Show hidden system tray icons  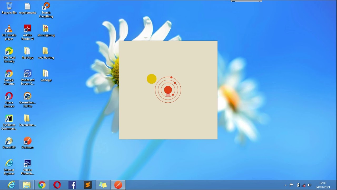pos(286,185)
